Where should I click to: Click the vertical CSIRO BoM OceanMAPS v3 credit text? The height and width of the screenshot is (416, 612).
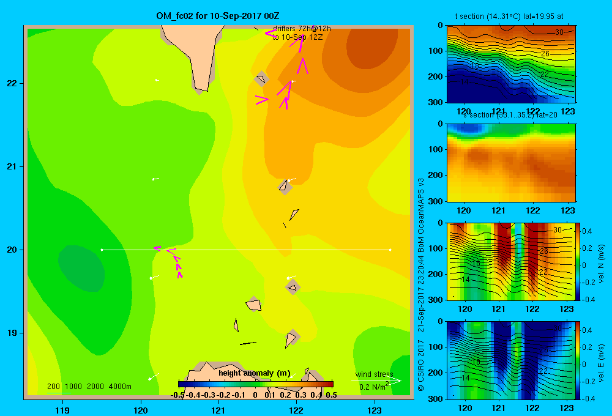(421, 284)
